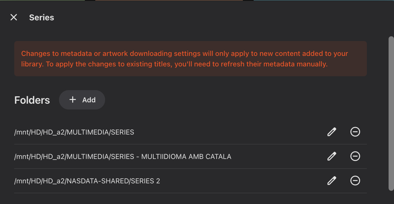Click the dialog's vertical scrollbar thumb

tap(391, 112)
